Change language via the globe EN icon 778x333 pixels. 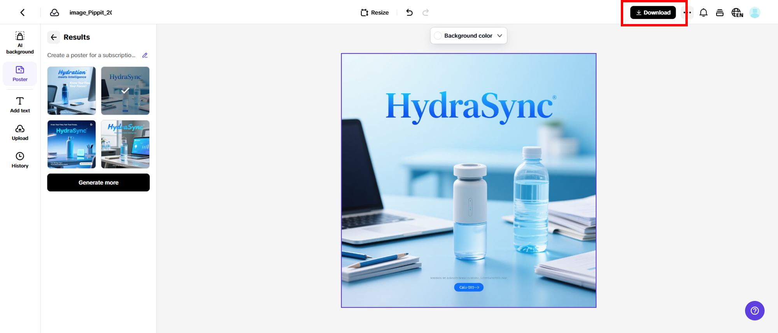pyautogui.click(x=737, y=12)
